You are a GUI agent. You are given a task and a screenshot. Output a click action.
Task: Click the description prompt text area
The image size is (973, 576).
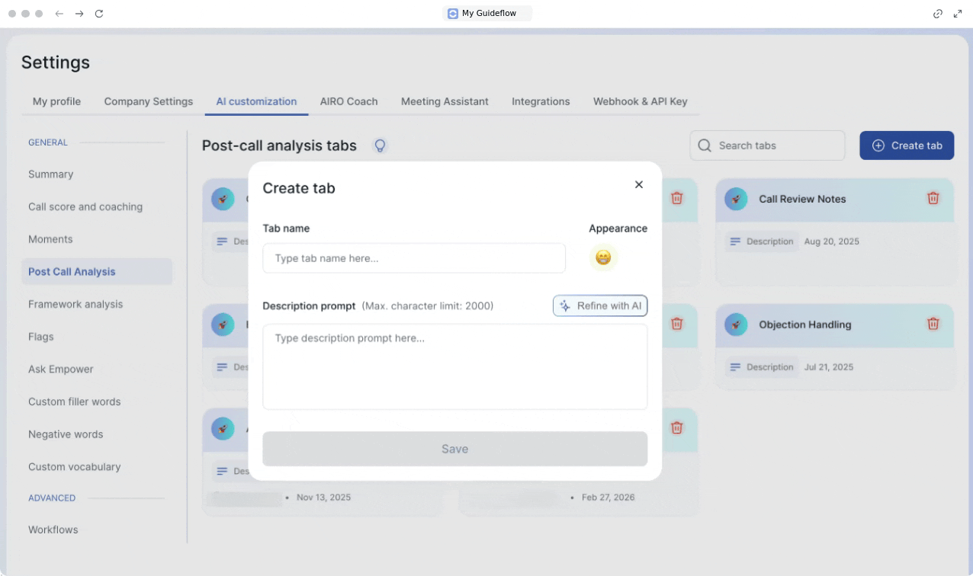click(x=454, y=366)
